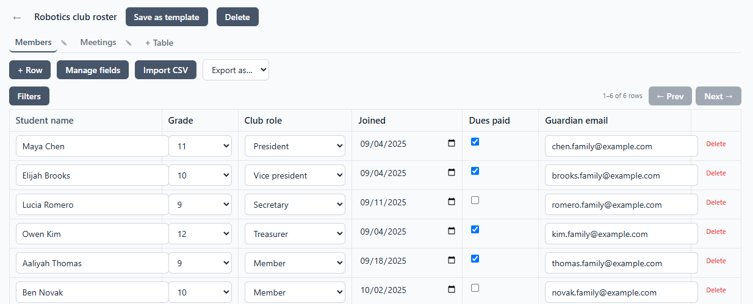This screenshot has width=753, height=304.
Task: Open calendar picker for Aaliyah Thomas's joined date
Action: coord(452,261)
